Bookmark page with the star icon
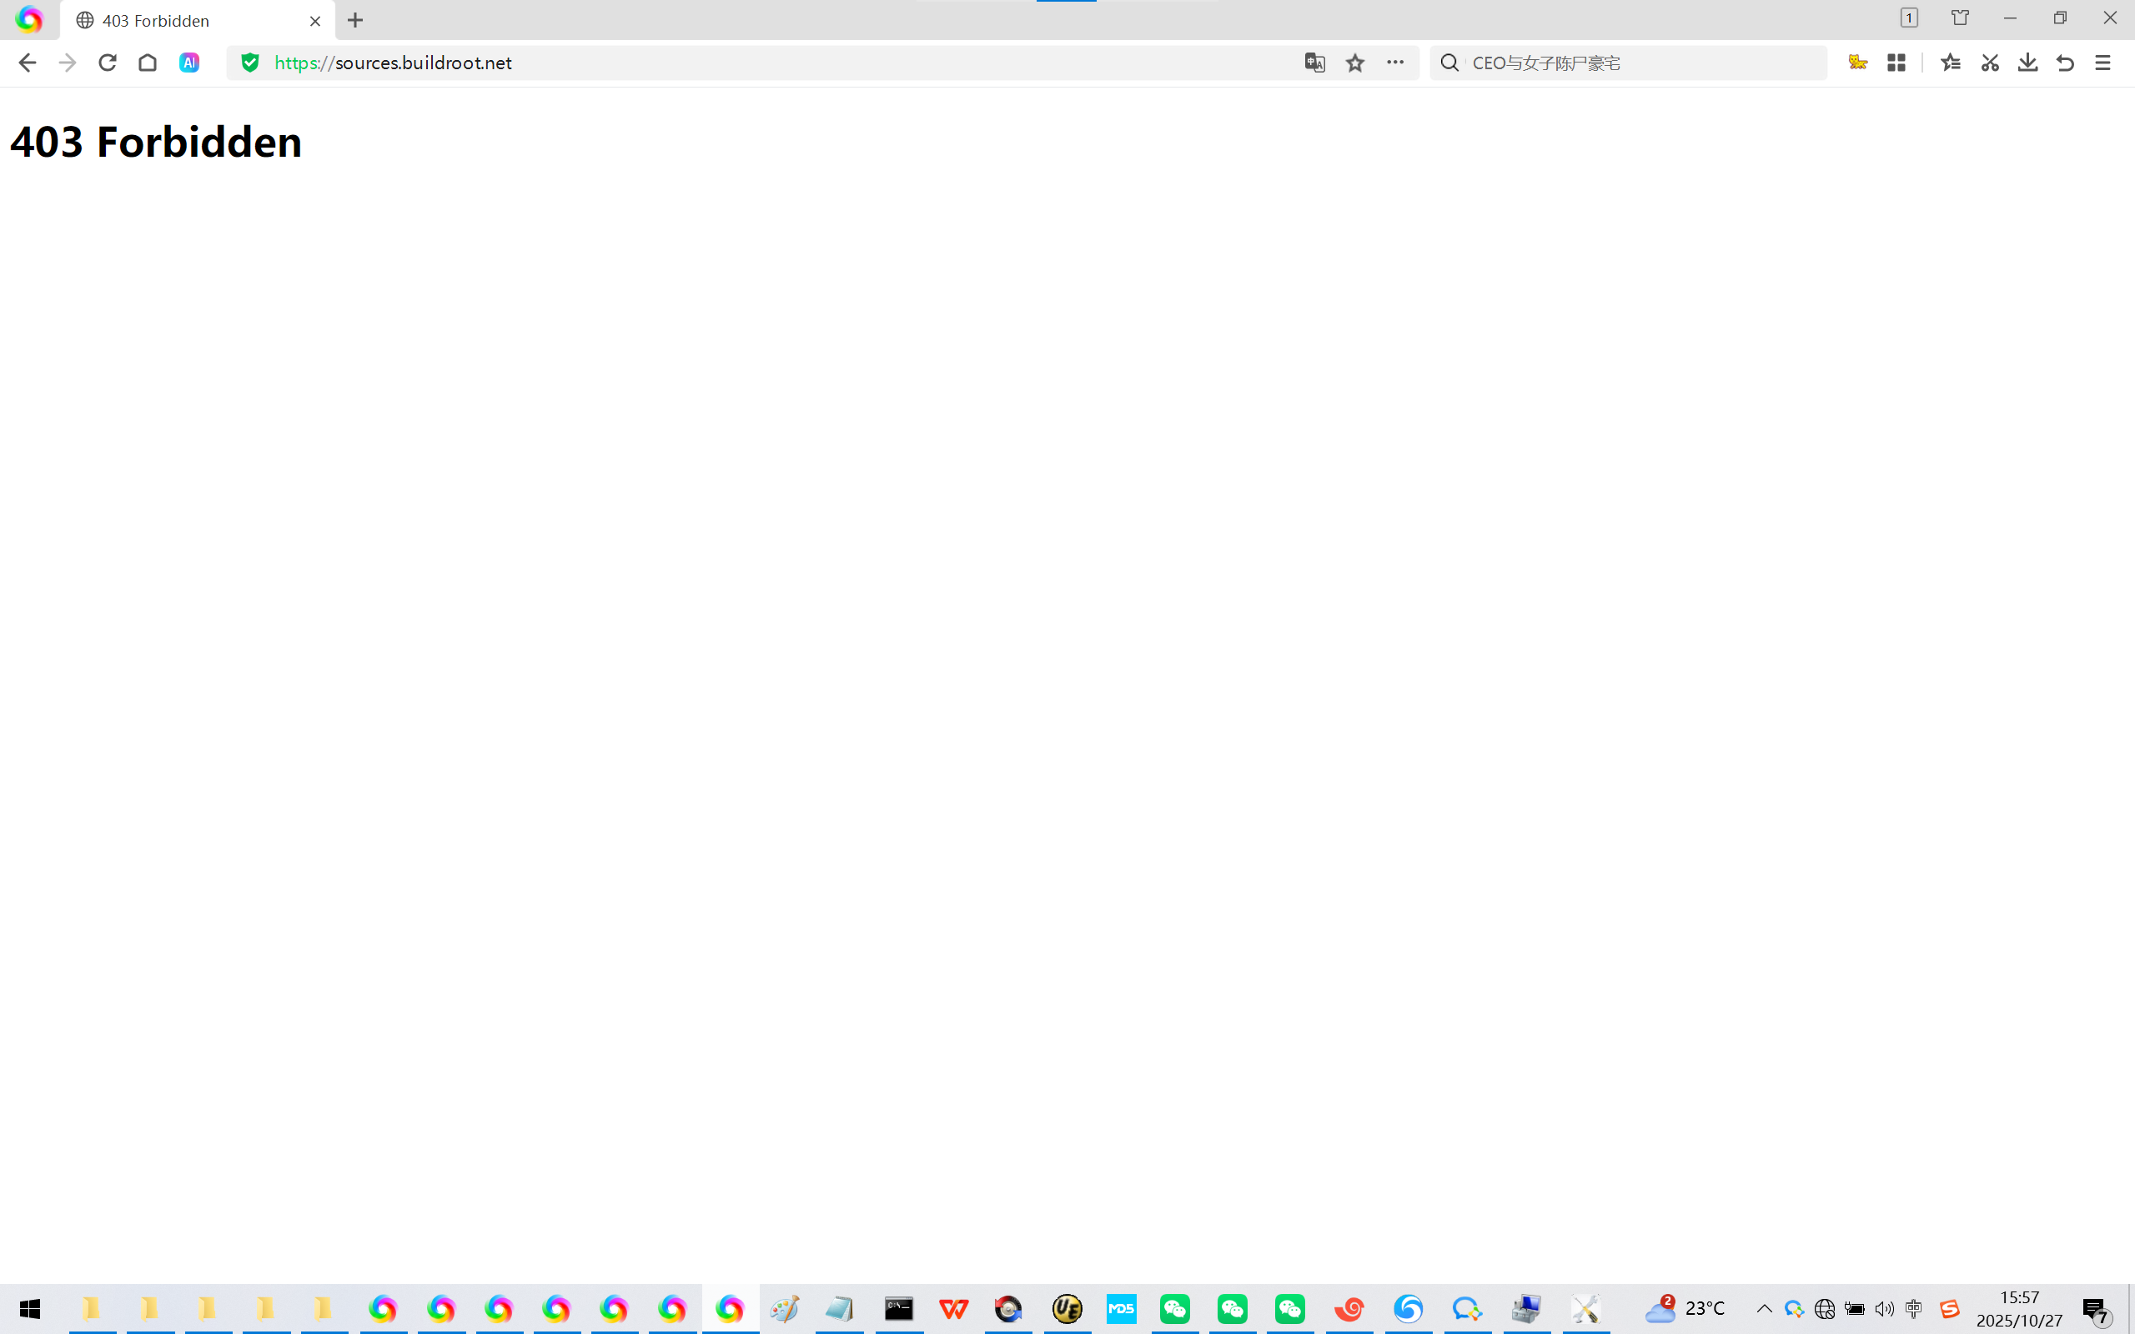The width and height of the screenshot is (2135, 1334). click(x=1355, y=63)
